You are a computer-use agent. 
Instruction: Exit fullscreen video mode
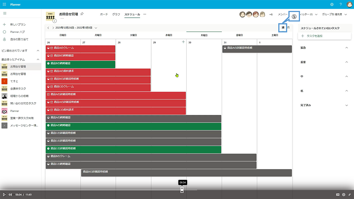pyautogui.click(x=349, y=194)
